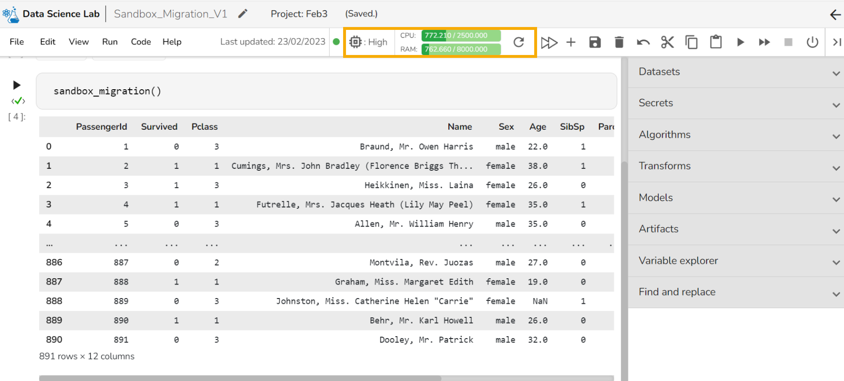Image resolution: width=844 pixels, height=381 pixels.
Task: Click the save notebook icon
Action: pyautogui.click(x=595, y=42)
